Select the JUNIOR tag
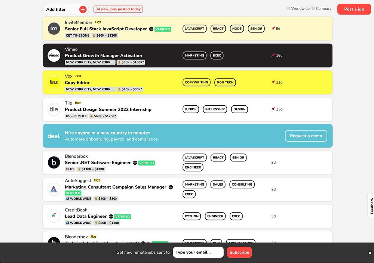This screenshot has height=263, width=374. pyautogui.click(x=191, y=109)
